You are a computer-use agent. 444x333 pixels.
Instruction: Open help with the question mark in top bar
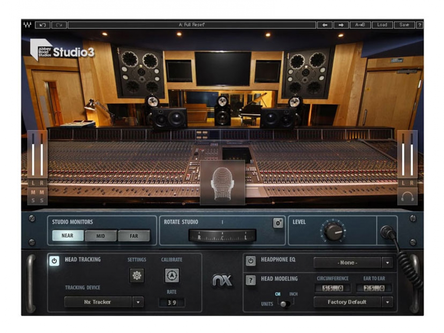point(420,25)
